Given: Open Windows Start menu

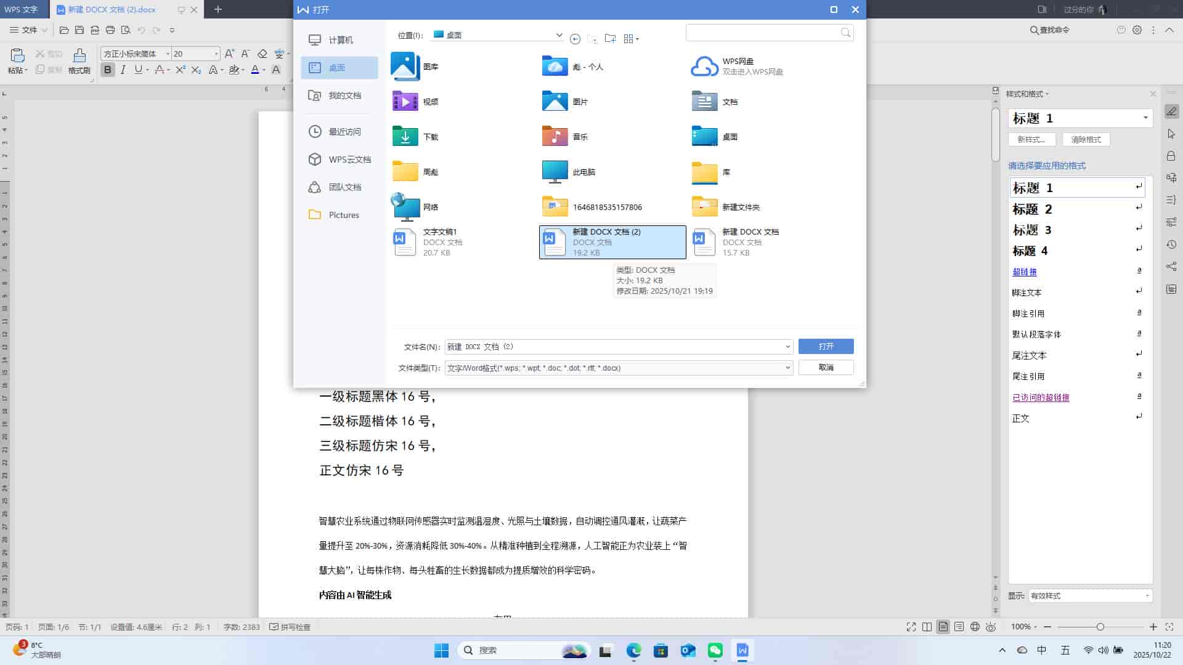Looking at the screenshot, I should [441, 650].
